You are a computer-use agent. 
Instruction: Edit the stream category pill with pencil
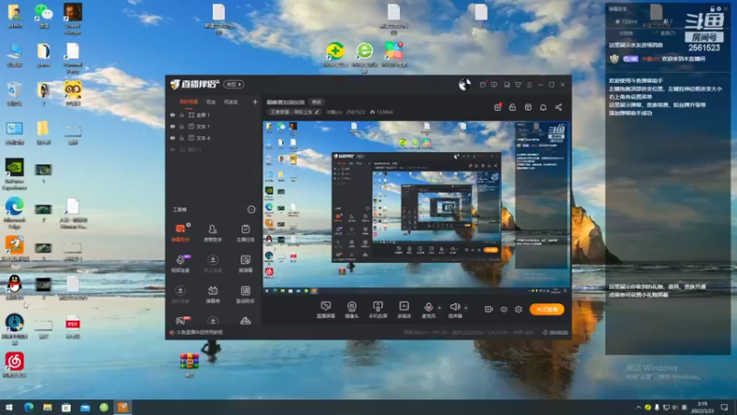point(294,112)
